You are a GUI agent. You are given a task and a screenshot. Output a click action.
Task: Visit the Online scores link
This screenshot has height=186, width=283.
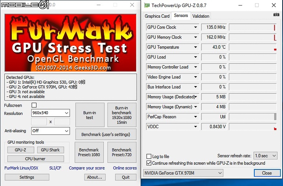pyautogui.click(x=125, y=168)
